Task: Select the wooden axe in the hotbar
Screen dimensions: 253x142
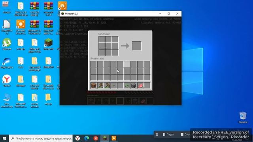Action: pyautogui.click(x=100, y=86)
